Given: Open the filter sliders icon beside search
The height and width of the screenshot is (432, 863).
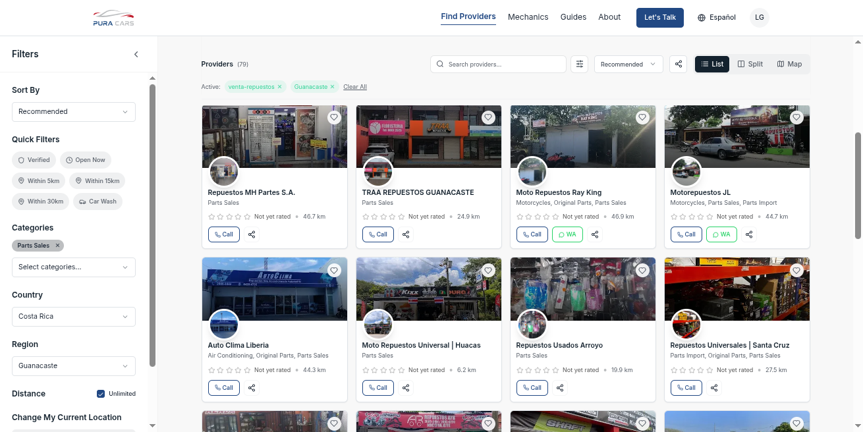Looking at the screenshot, I should tap(580, 64).
